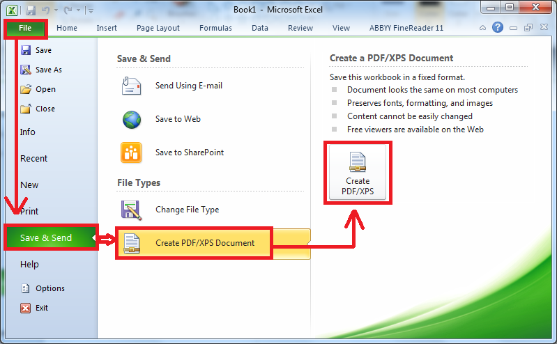Click the PDF/XPS document icon in File Types

tap(132, 244)
